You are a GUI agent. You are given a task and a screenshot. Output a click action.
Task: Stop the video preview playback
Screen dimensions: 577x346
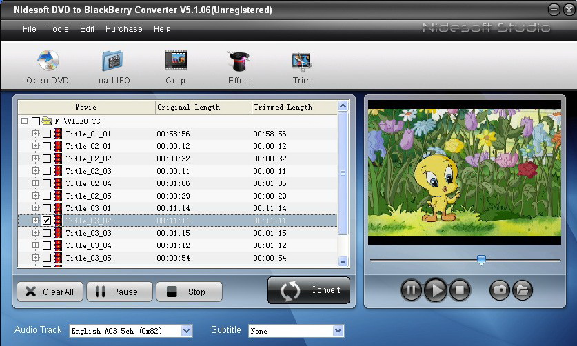pos(460,290)
